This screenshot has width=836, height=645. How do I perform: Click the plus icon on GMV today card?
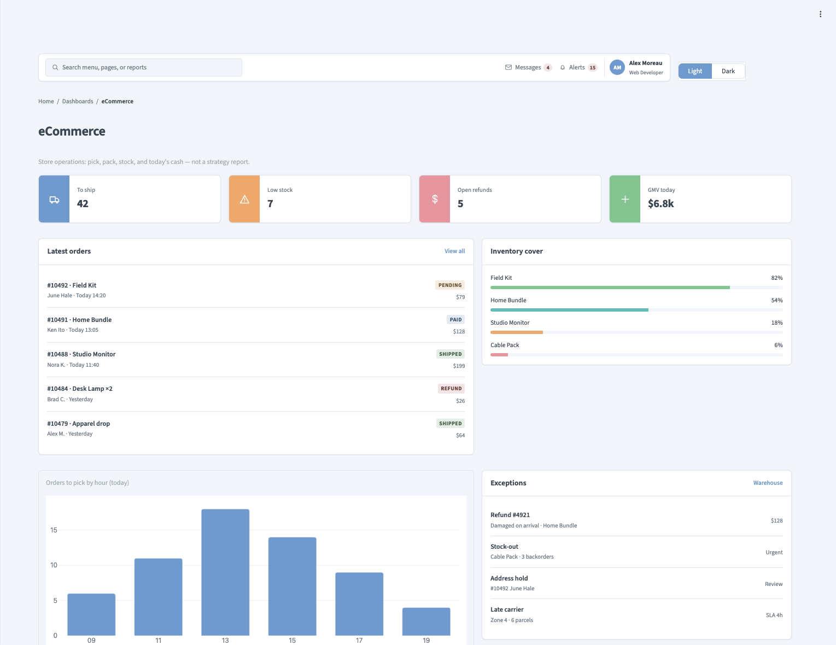[x=625, y=200]
